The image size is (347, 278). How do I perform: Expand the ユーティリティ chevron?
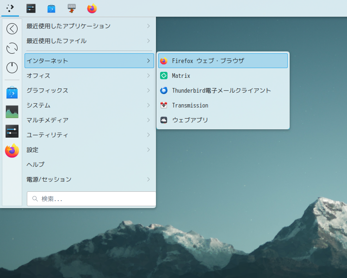149,135
